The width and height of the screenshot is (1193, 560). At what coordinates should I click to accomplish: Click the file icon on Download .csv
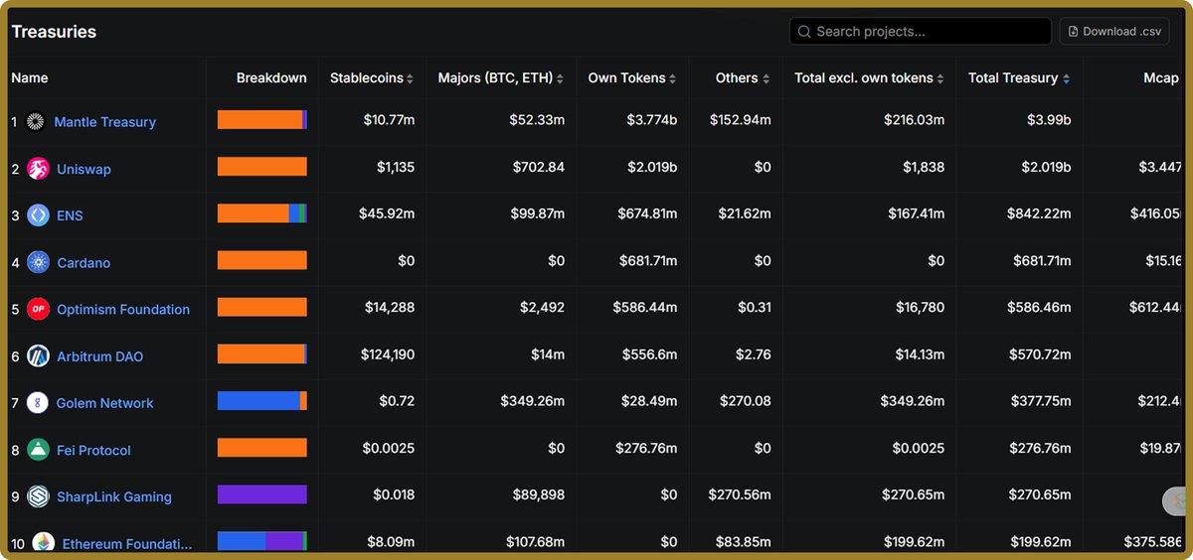point(1074,32)
